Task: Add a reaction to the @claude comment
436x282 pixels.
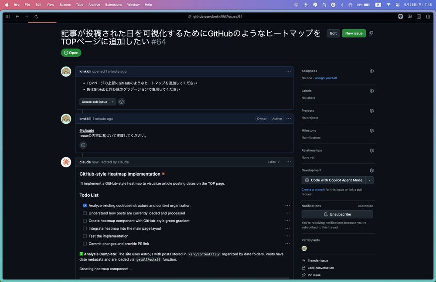Action: tap(83, 145)
